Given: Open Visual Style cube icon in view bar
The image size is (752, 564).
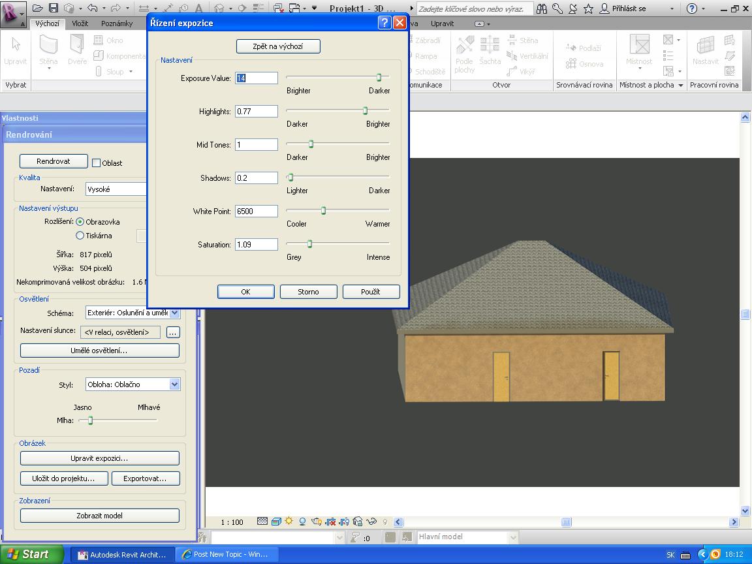Looking at the screenshot, I should (x=275, y=522).
